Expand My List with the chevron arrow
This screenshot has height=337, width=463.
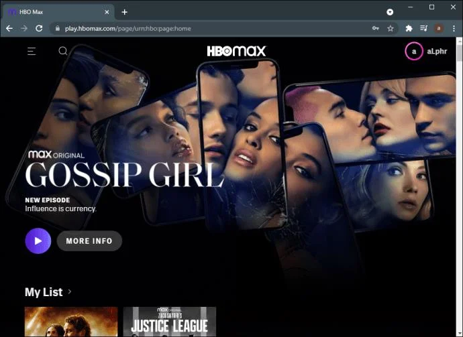(70, 291)
